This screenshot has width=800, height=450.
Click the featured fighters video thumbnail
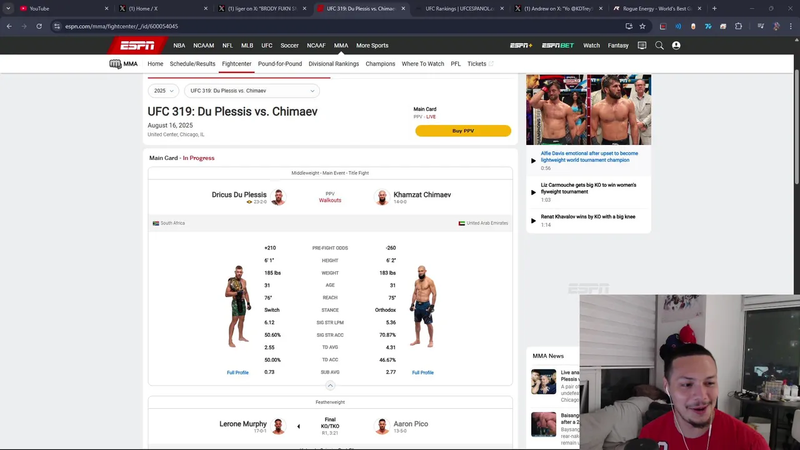point(589,110)
